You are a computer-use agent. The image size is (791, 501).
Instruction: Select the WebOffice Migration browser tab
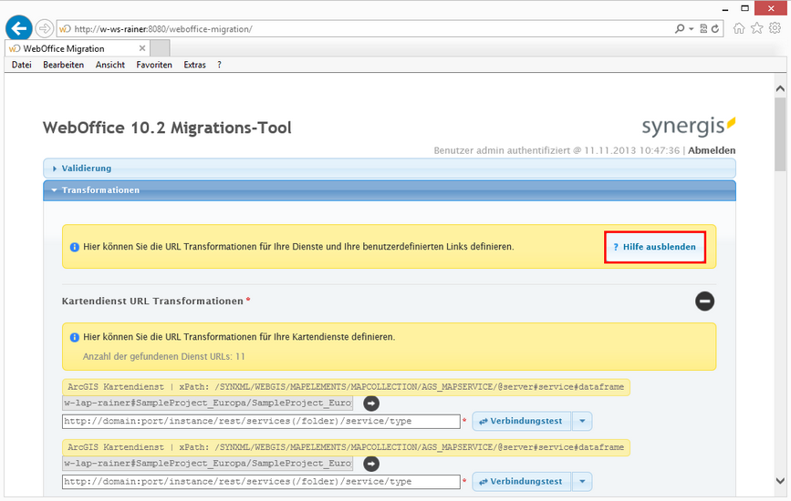(x=78, y=48)
